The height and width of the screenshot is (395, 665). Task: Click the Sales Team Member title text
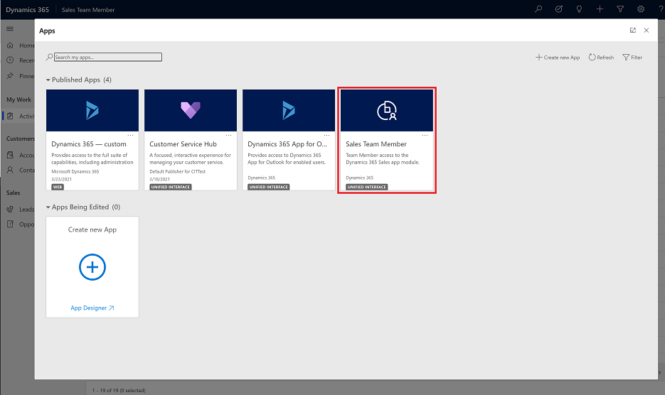(x=376, y=144)
